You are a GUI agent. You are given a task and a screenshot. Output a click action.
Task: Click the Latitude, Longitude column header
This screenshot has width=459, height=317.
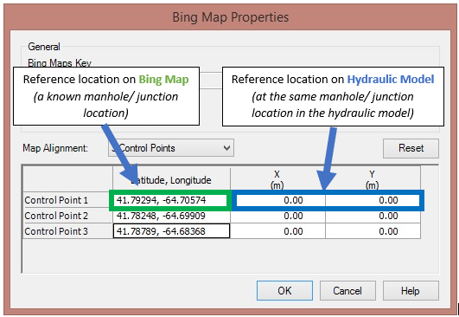point(171,179)
